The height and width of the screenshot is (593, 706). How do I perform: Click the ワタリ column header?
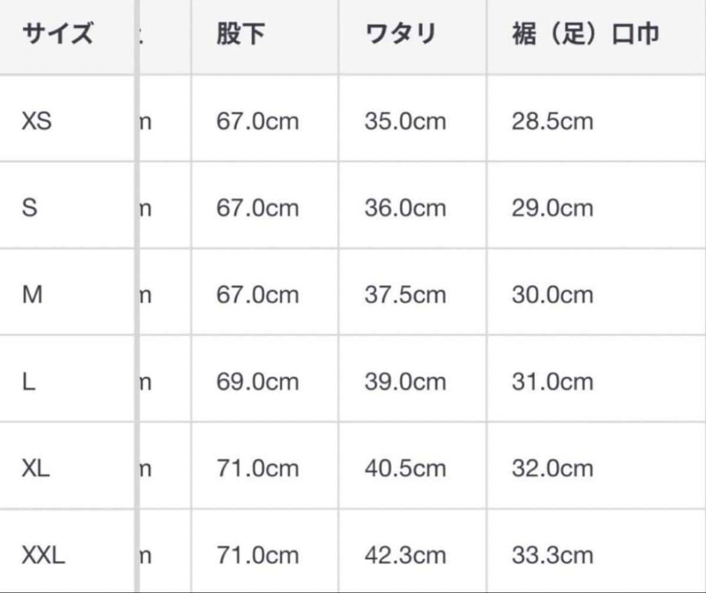(400, 35)
